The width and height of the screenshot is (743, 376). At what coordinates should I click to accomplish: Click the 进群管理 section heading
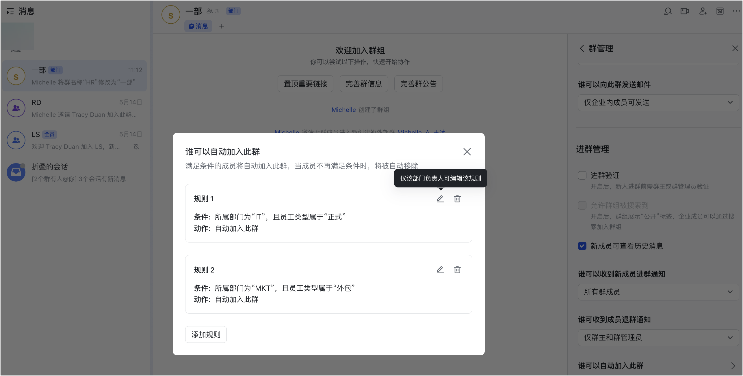click(x=592, y=149)
